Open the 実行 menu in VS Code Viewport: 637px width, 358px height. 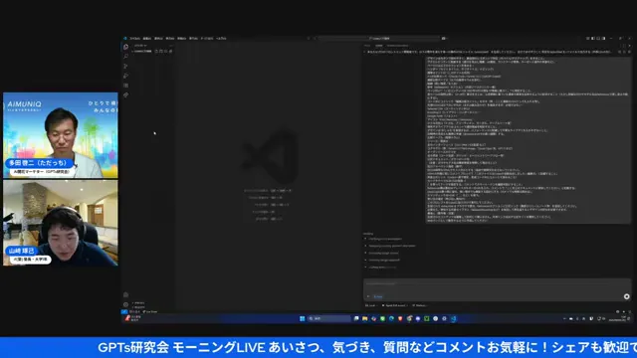193,39
